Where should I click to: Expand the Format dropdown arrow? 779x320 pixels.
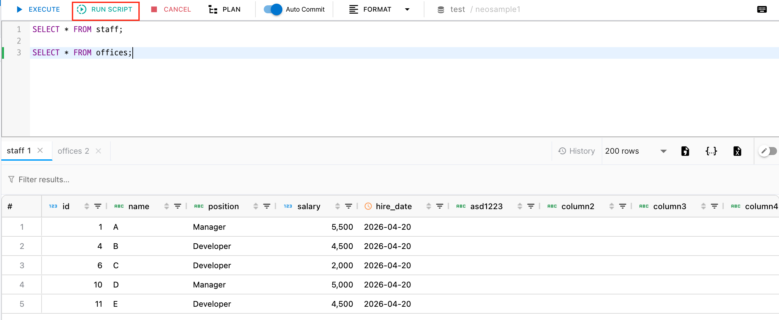point(407,9)
